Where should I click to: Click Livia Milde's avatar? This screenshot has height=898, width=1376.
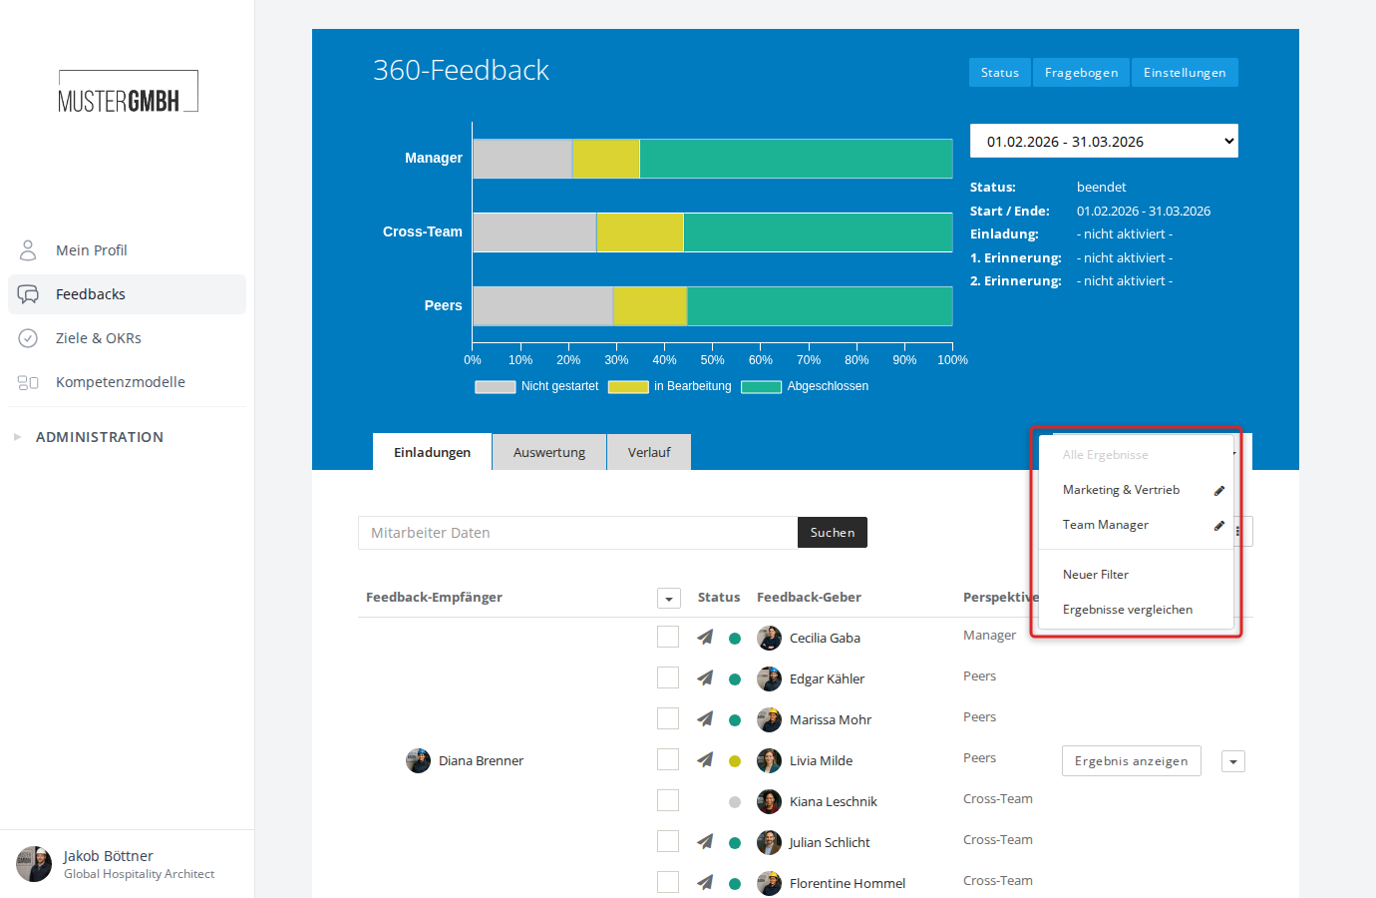769,760
